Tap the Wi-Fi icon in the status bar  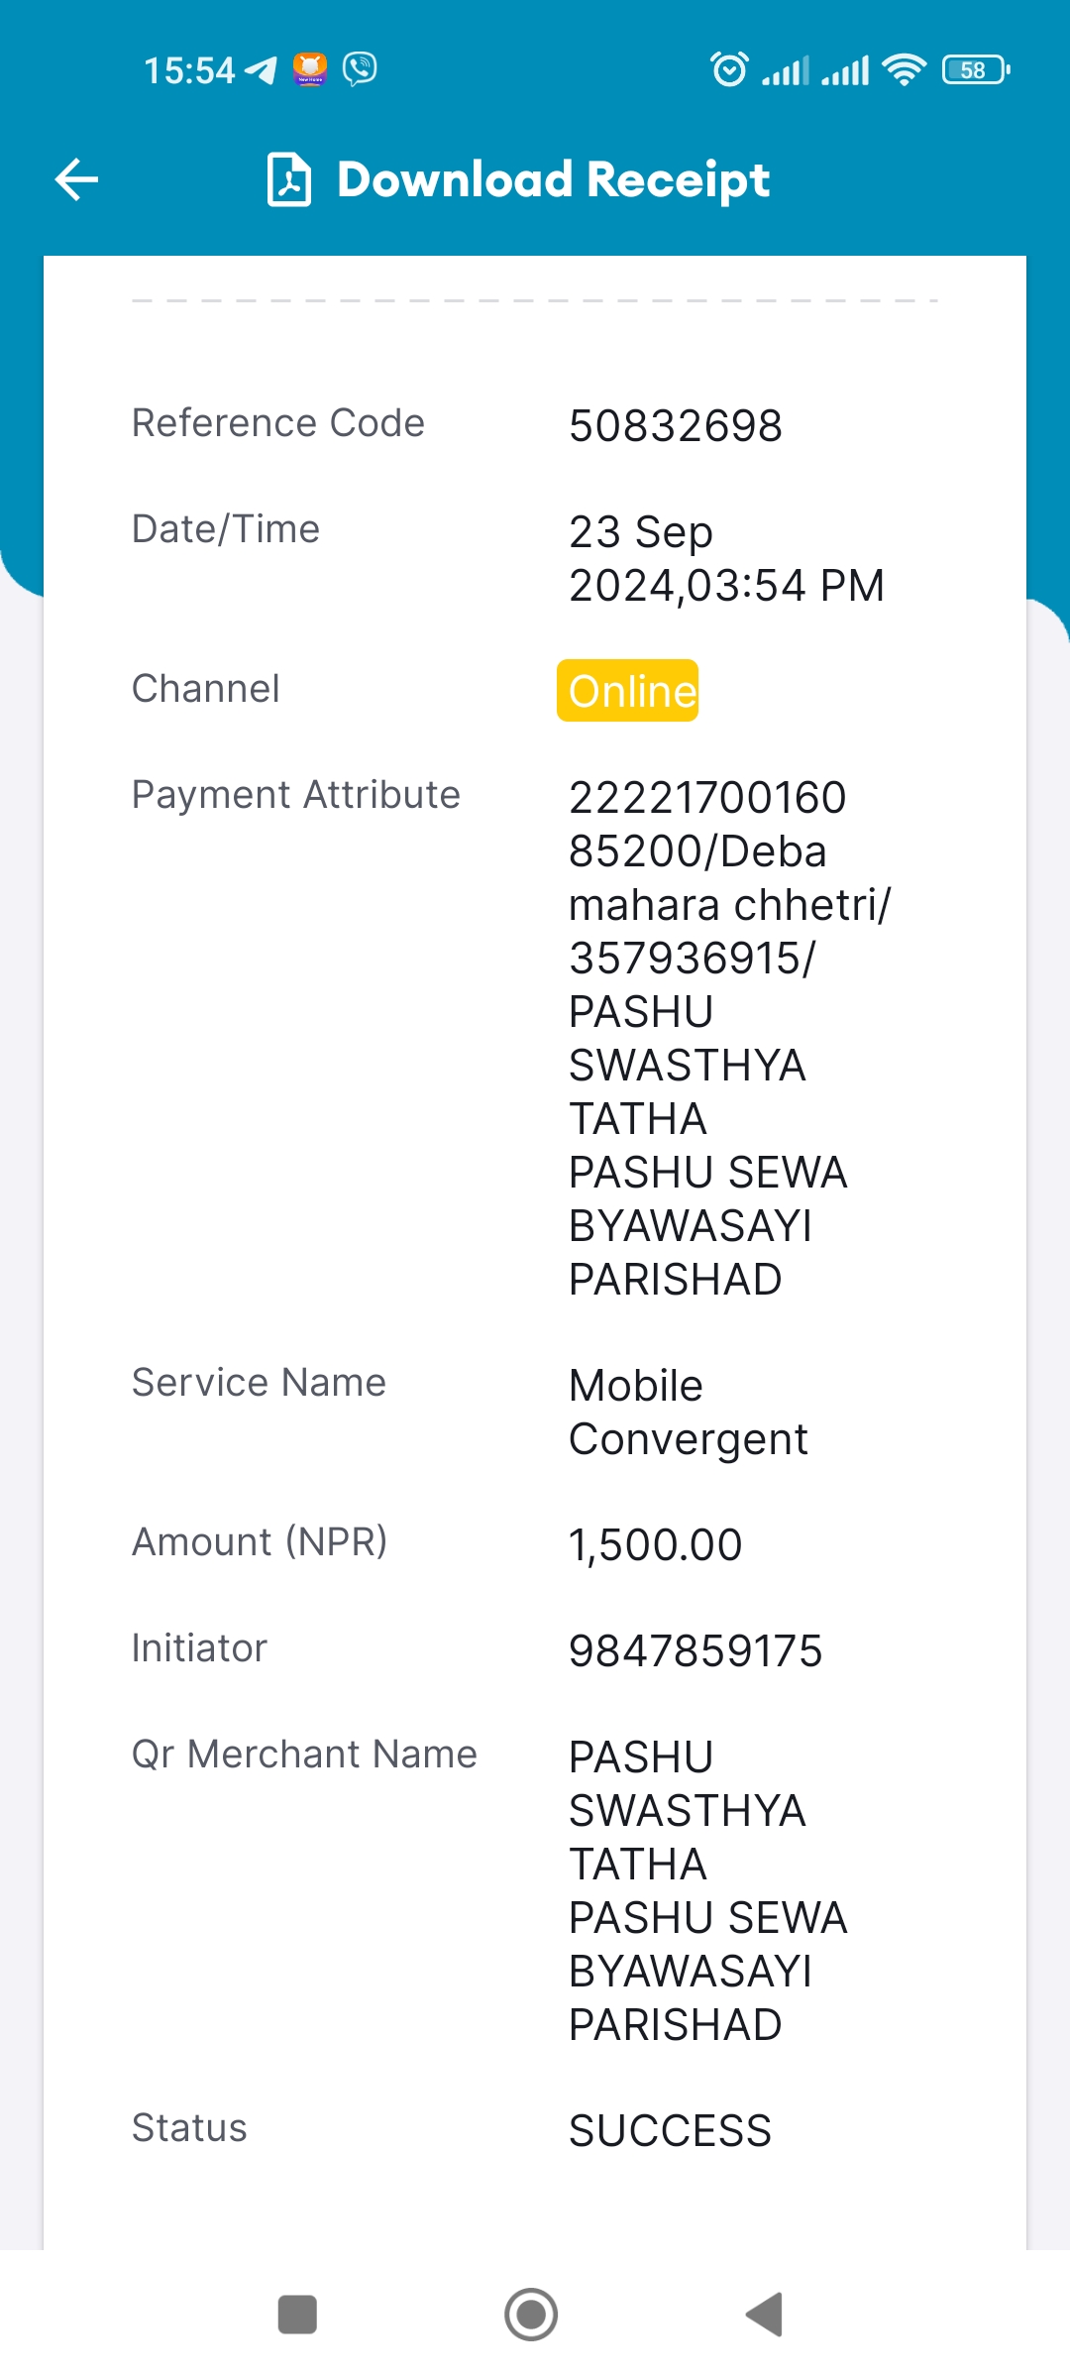tap(904, 69)
